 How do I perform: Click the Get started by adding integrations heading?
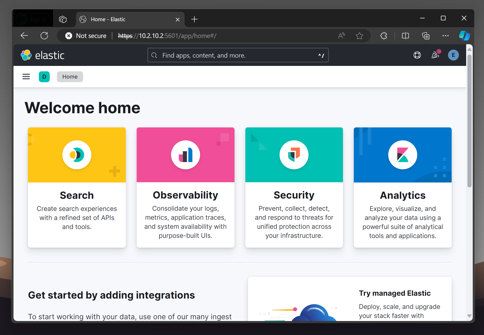pos(111,295)
